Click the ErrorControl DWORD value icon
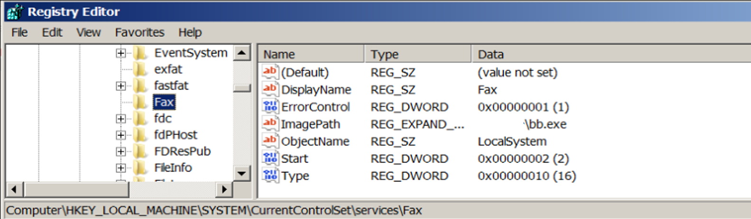751x219 pixels. coord(270,107)
